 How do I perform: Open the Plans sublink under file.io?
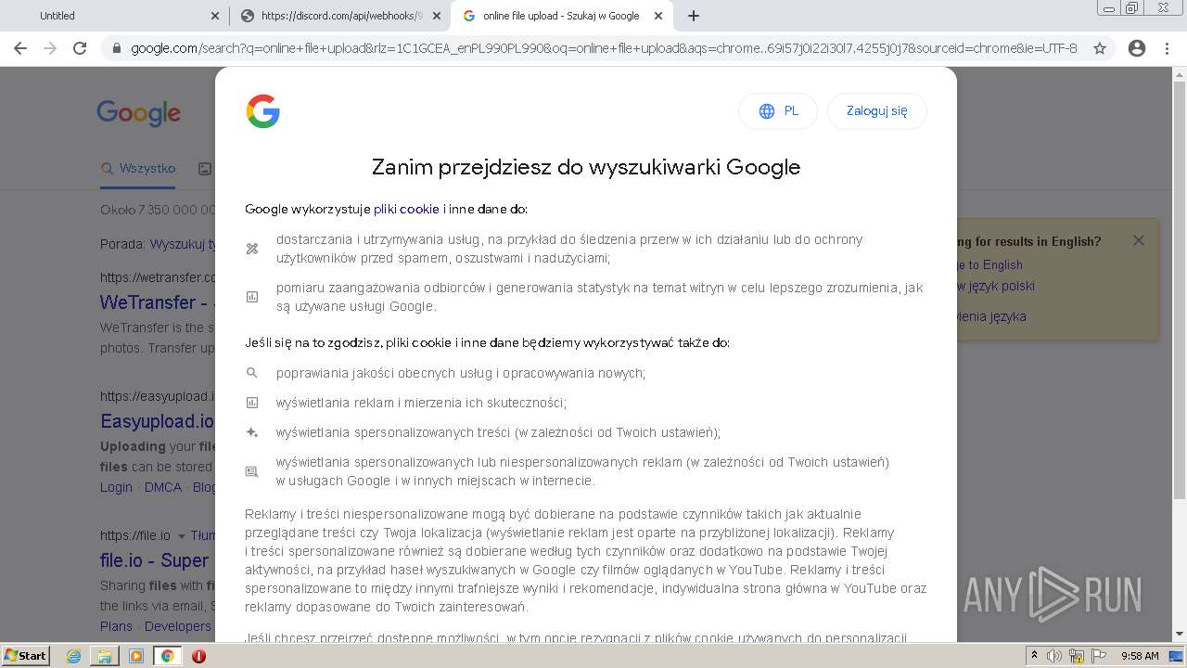(x=116, y=626)
